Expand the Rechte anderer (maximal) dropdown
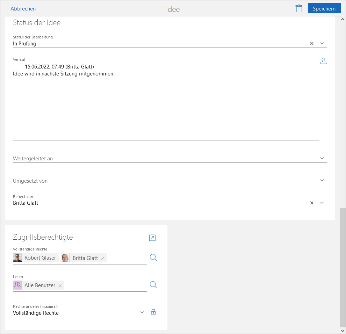The image size is (346, 334). 142,313
